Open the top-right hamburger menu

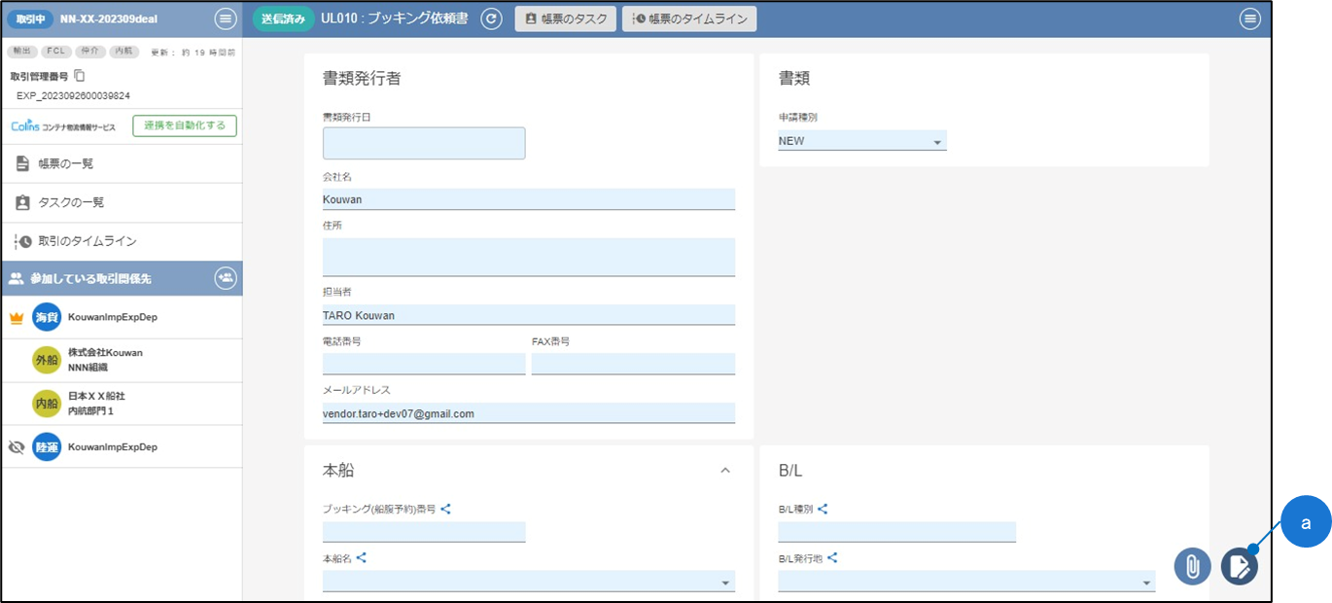(1250, 18)
